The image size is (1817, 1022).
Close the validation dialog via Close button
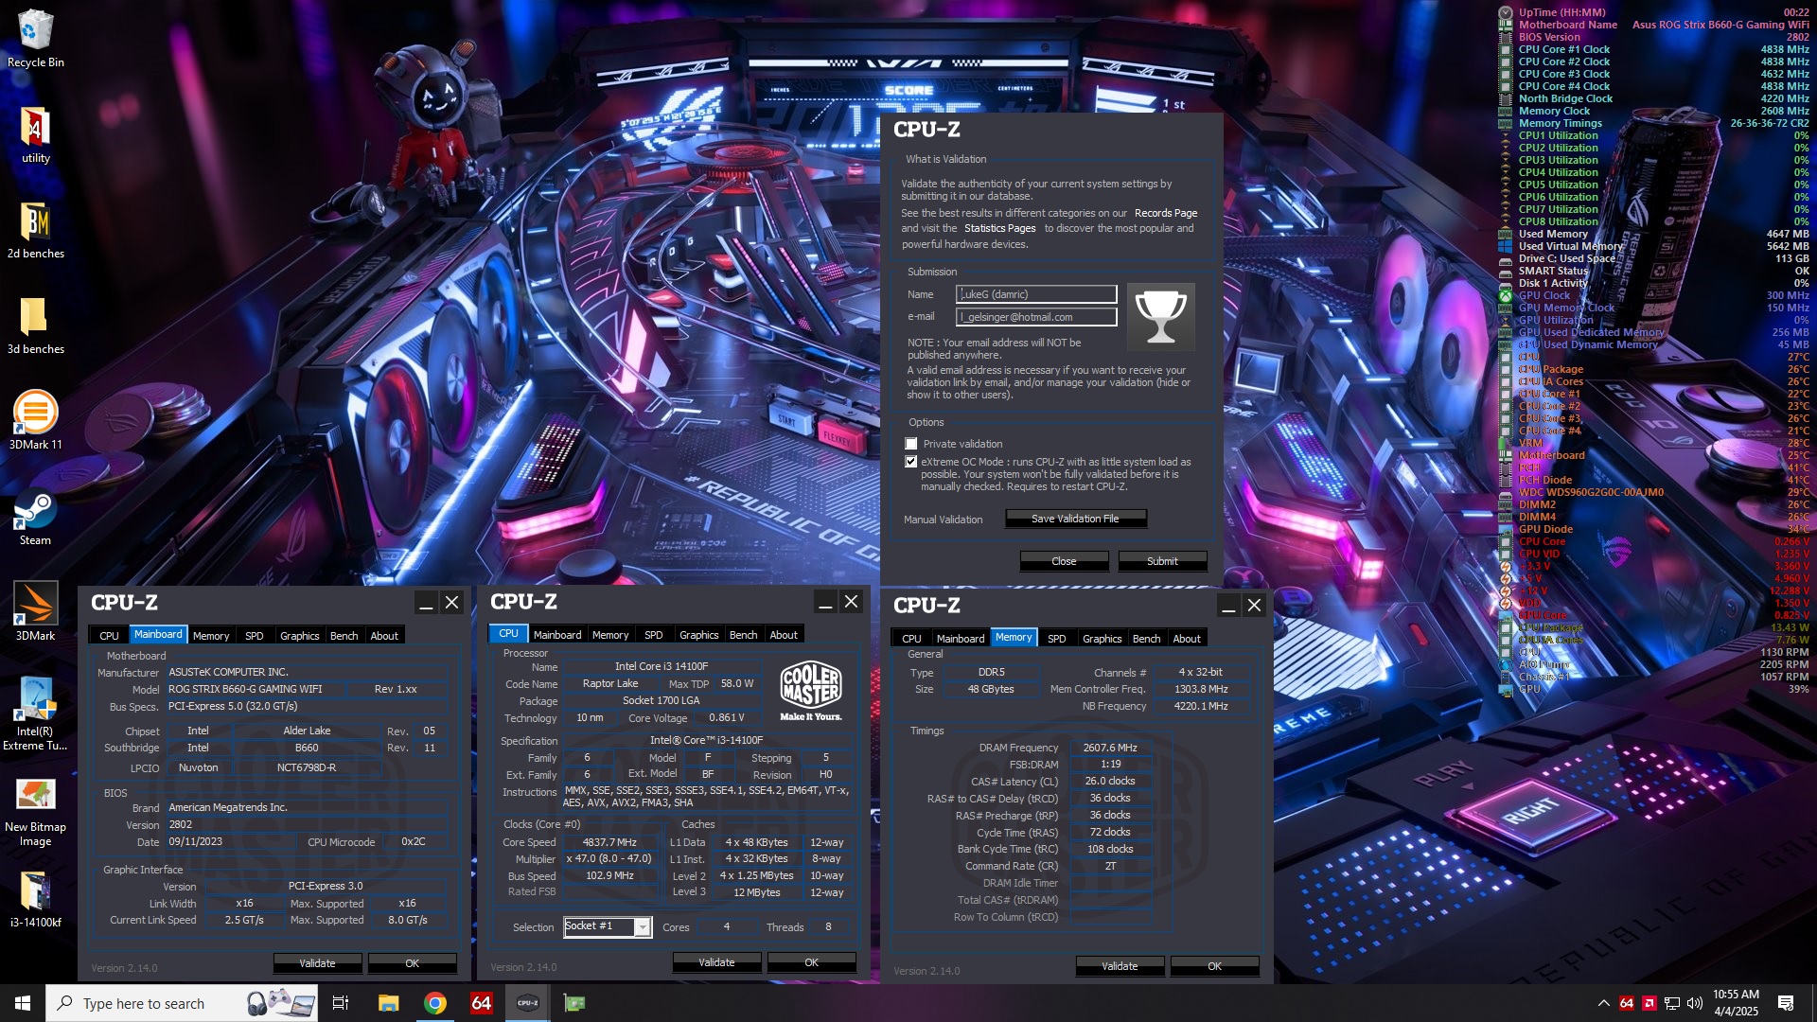pos(1064,561)
